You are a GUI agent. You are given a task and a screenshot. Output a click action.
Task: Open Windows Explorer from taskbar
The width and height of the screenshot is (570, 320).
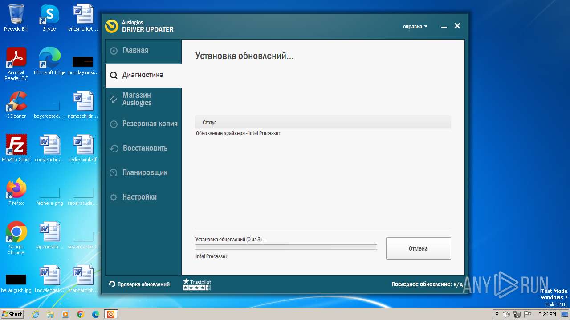click(51, 314)
